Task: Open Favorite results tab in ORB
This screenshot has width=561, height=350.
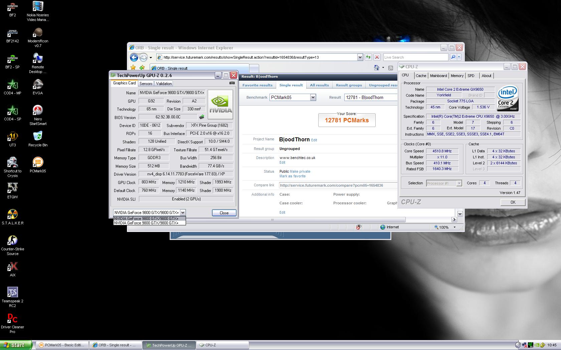Action: (257, 85)
